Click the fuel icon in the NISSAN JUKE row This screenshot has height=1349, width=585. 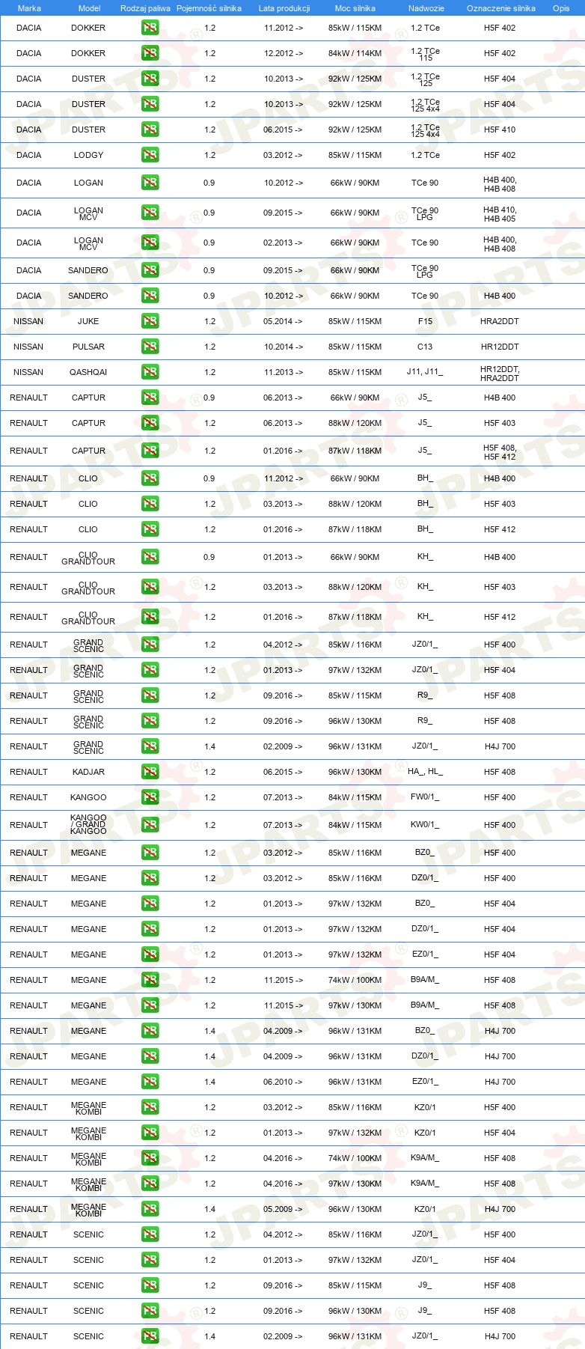tap(150, 321)
